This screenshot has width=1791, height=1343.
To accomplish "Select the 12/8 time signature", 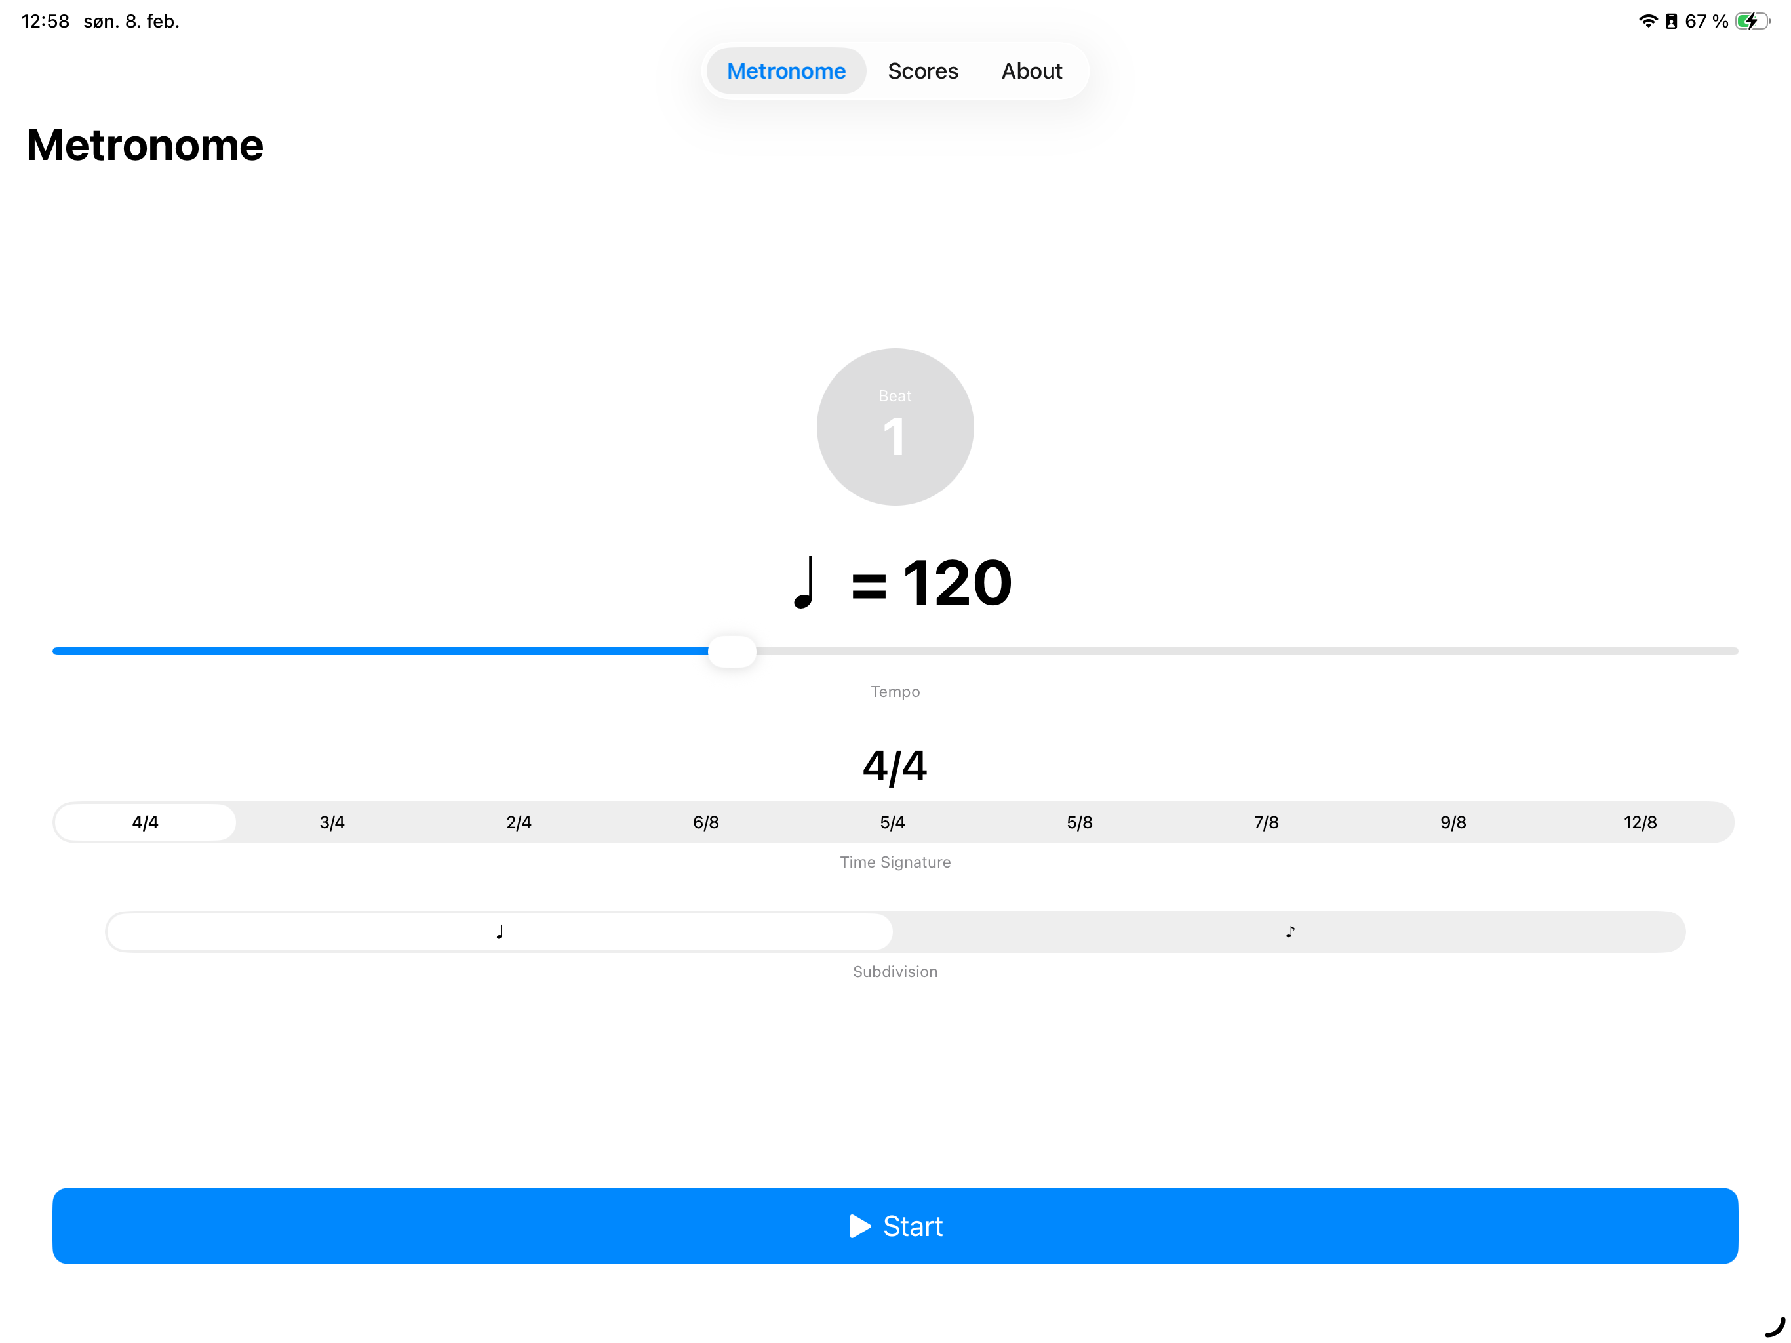I will (1640, 822).
